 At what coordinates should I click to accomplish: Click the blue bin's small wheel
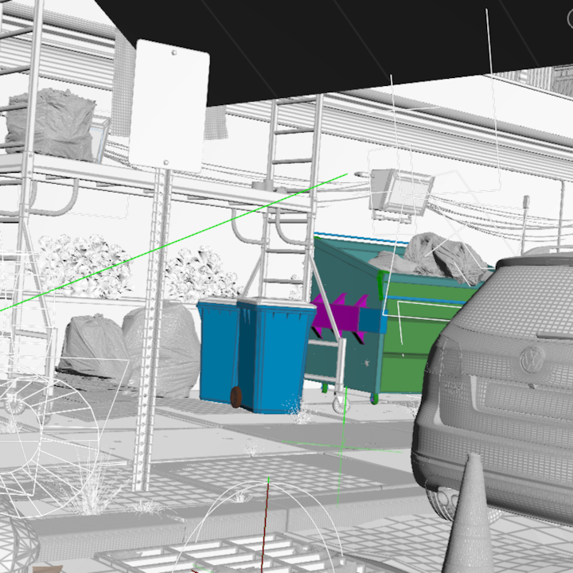pos(236,396)
